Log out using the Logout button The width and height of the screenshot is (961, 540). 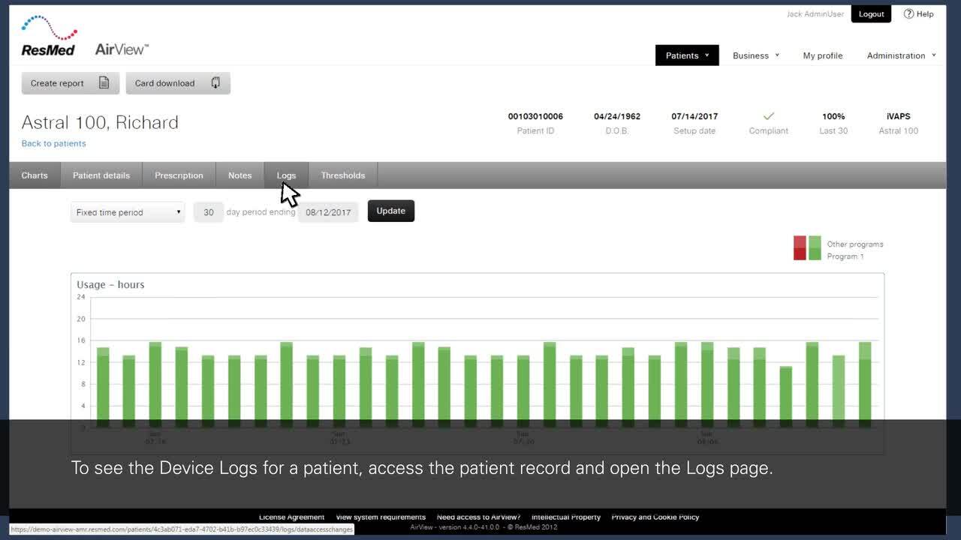871,14
